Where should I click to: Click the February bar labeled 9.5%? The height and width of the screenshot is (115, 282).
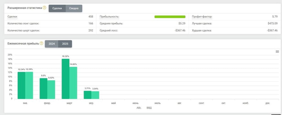[43, 88]
